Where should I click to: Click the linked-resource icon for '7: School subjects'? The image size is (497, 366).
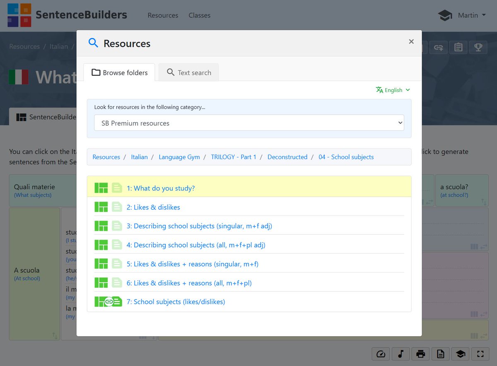point(108,302)
